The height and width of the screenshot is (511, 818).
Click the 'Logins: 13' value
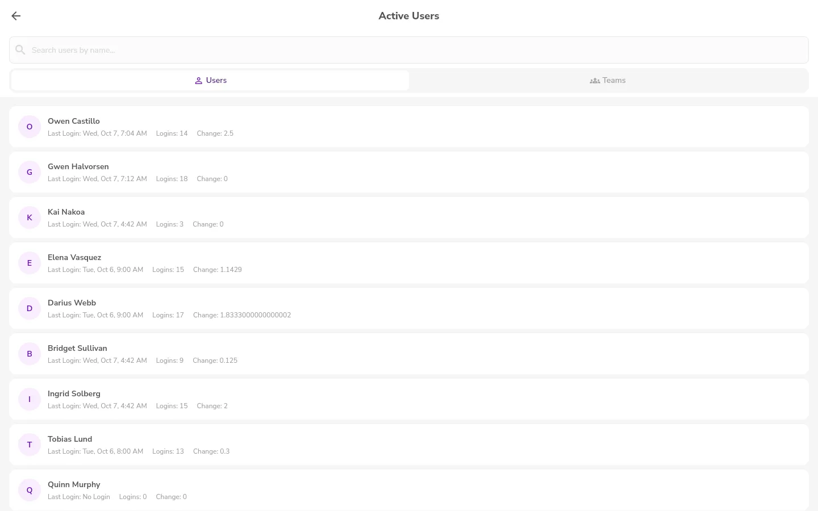pyautogui.click(x=168, y=451)
